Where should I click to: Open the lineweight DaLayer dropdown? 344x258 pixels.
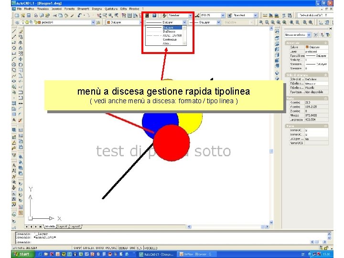[218, 22]
